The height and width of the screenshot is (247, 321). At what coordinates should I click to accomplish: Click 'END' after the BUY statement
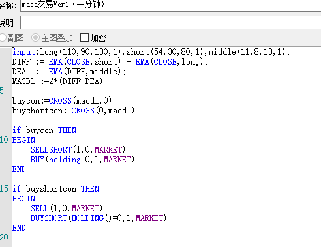[19, 169]
